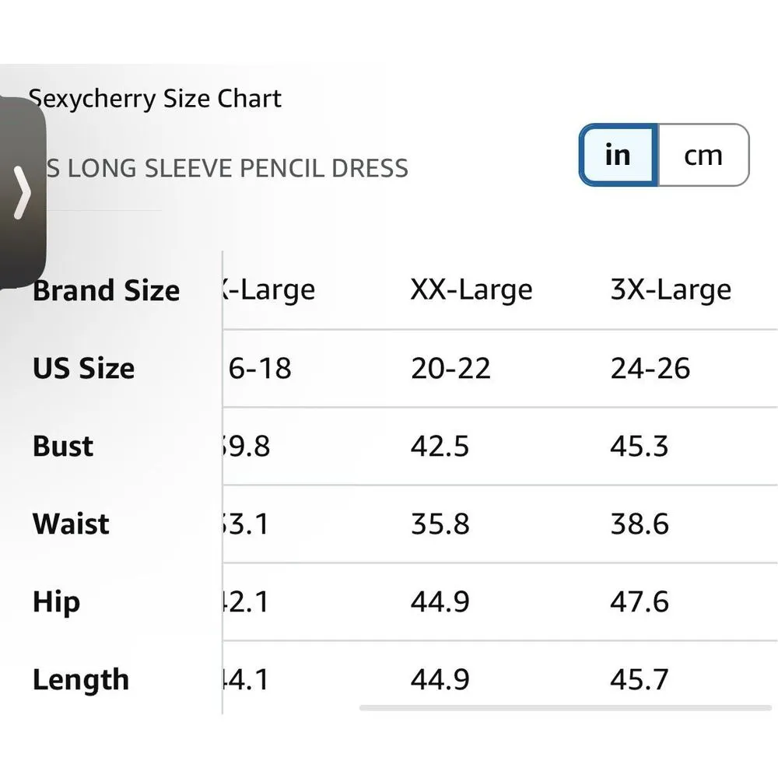
Task: Select the 45.3 bust value for 3X-Large
Action: point(640,446)
